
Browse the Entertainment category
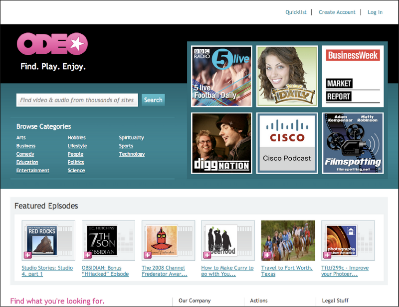[33, 170]
